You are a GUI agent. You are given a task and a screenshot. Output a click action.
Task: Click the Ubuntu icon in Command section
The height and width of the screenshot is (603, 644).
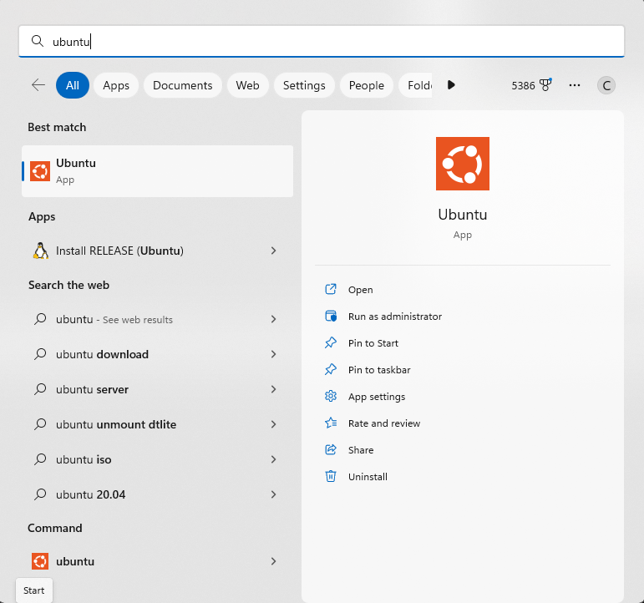40,561
